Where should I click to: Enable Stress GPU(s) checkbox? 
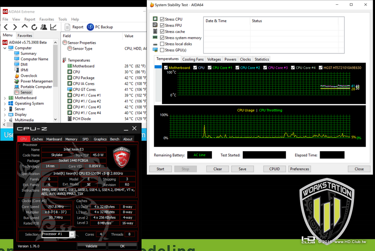coord(162,50)
